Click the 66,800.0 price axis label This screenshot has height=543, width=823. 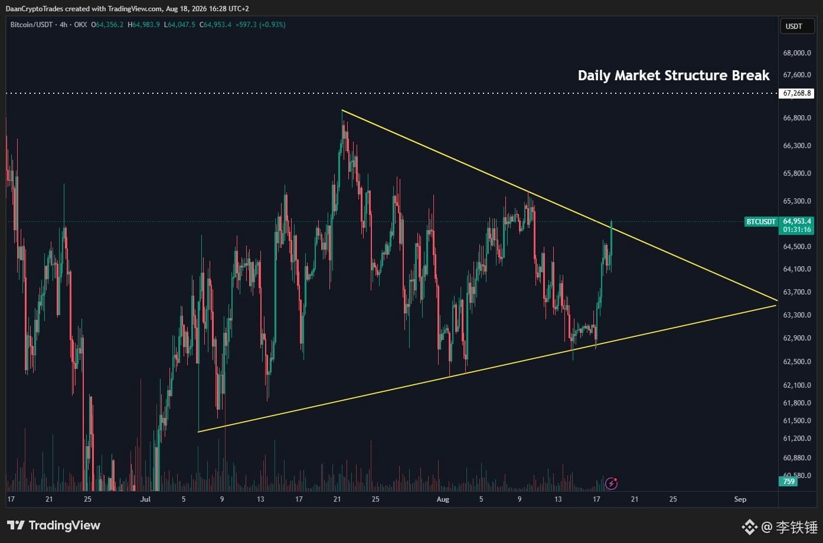pos(797,118)
